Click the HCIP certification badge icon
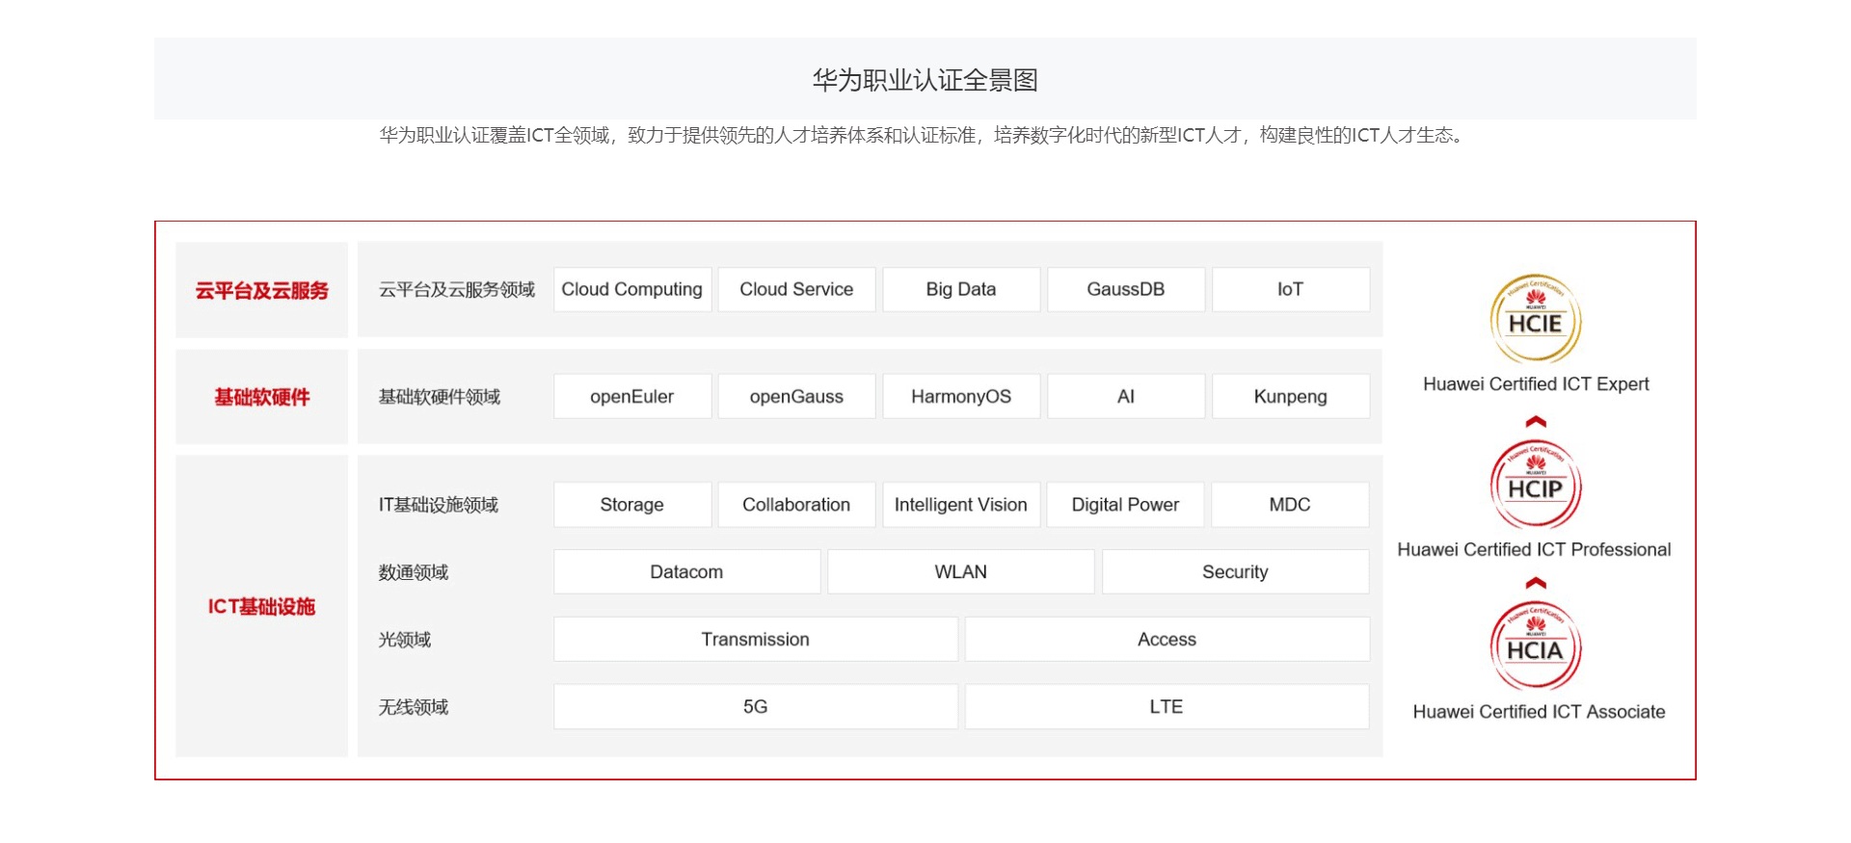The image size is (1851, 843). 1536,485
